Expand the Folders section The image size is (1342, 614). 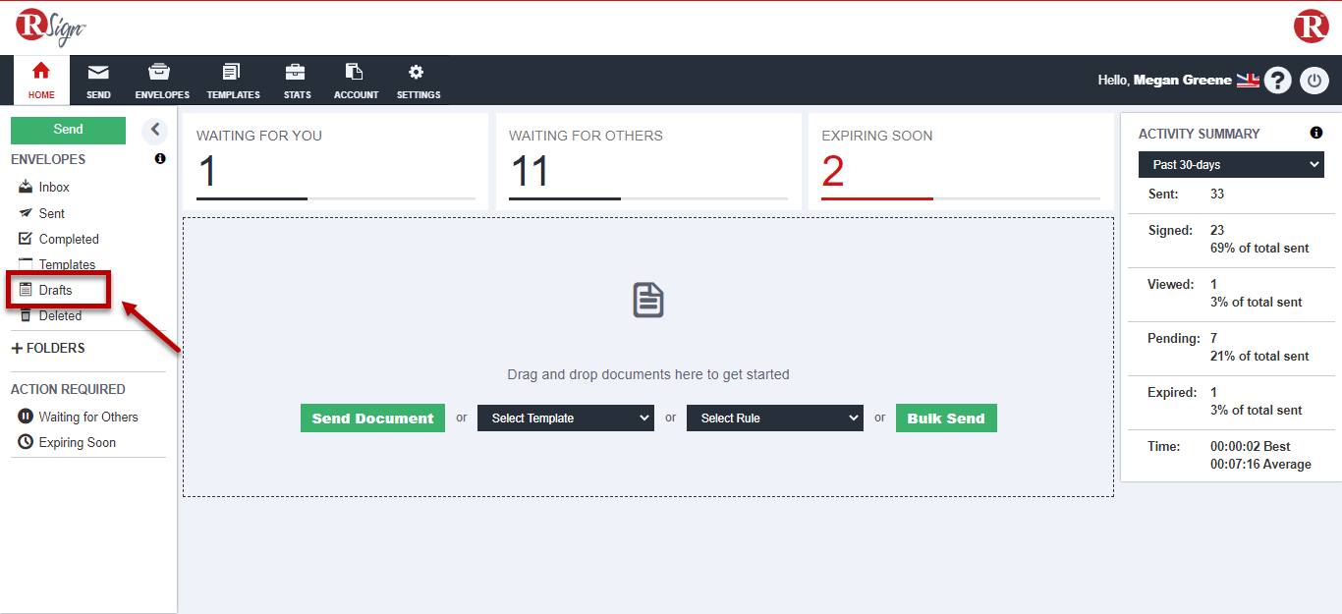(48, 349)
